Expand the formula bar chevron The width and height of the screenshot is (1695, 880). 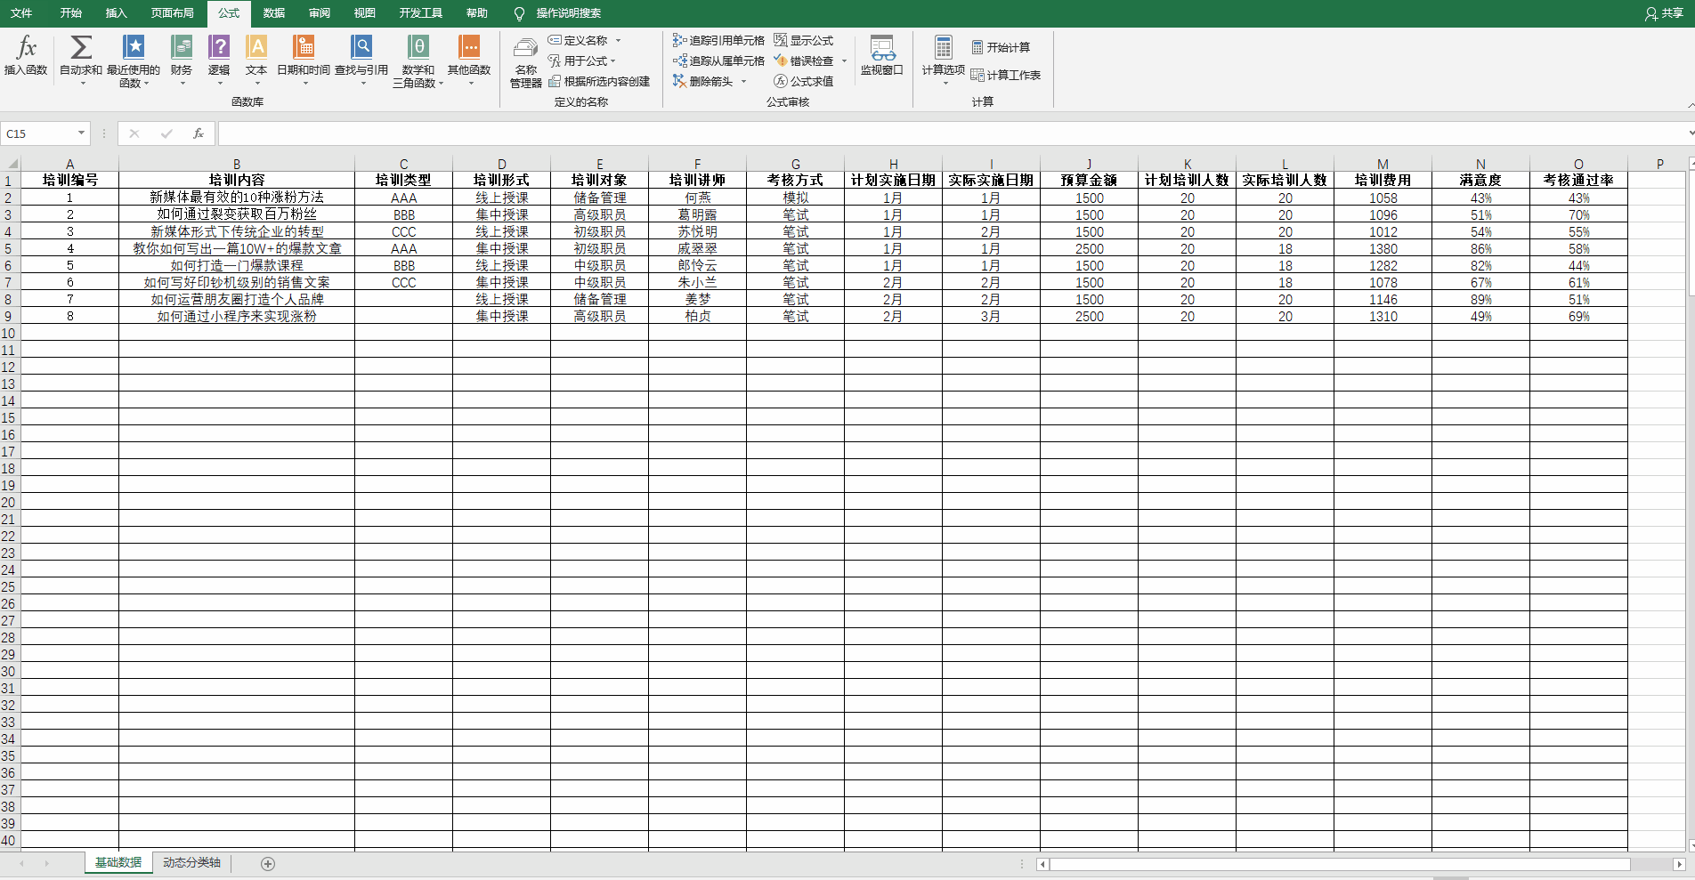(1691, 133)
